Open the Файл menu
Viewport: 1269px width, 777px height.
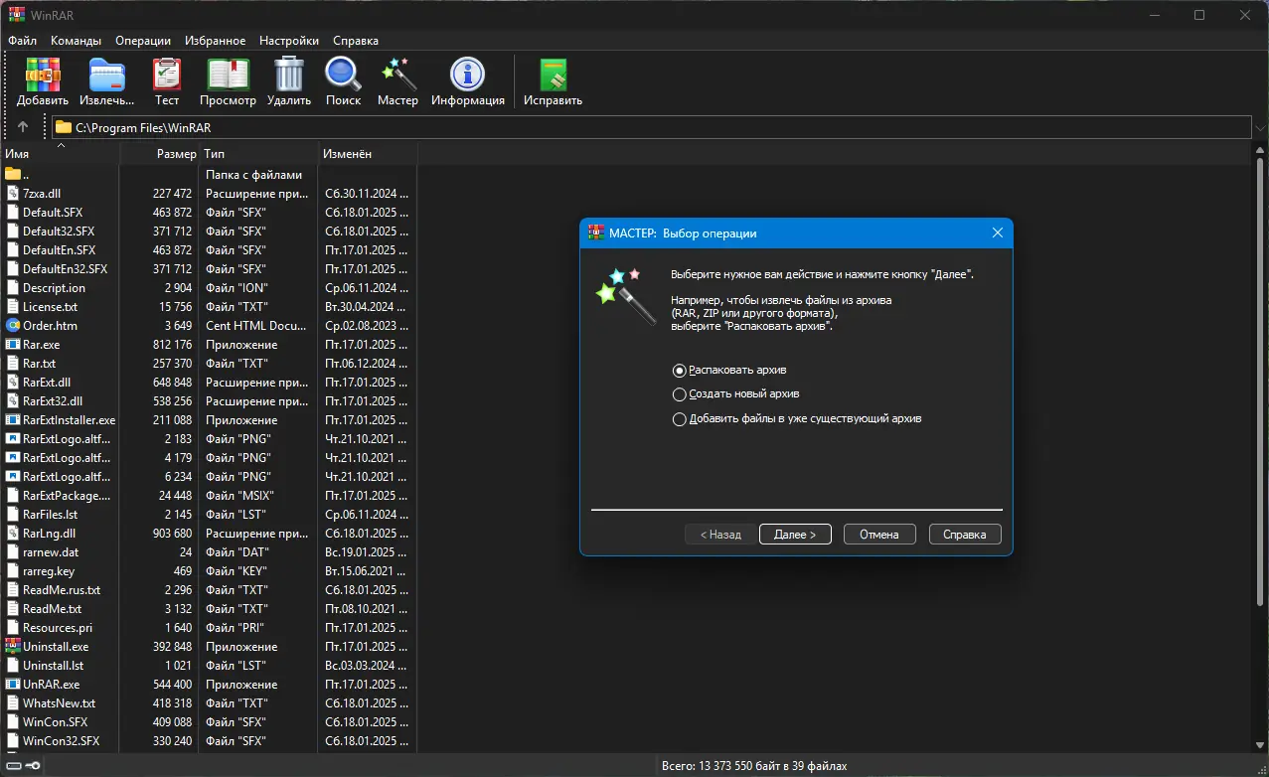(x=22, y=41)
